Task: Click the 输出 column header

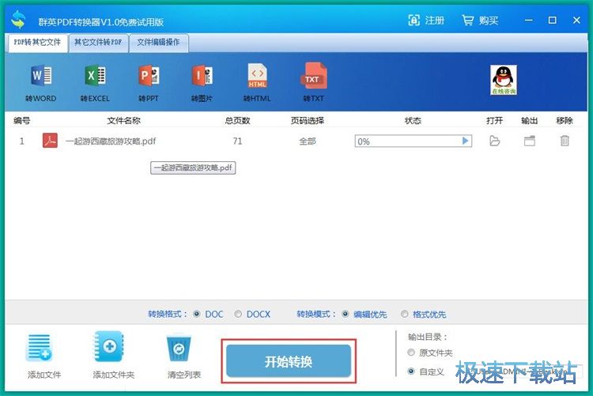Action: [530, 121]
